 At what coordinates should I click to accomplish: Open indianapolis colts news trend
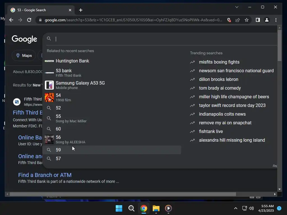coord(222,114)
